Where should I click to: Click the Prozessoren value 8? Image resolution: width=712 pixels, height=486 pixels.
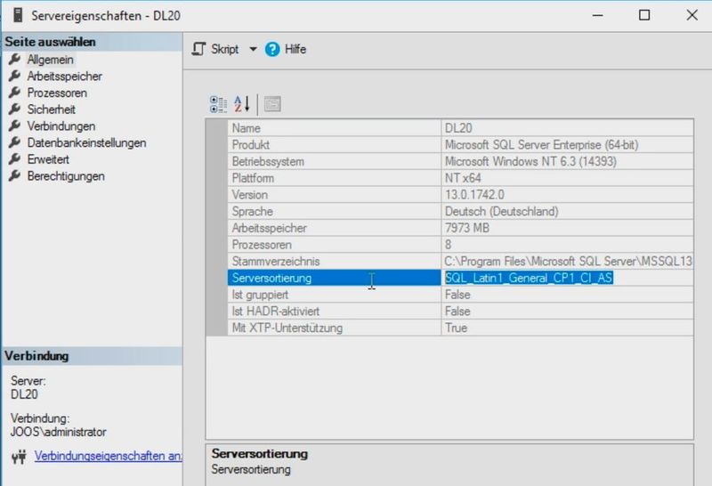point(567,245)
